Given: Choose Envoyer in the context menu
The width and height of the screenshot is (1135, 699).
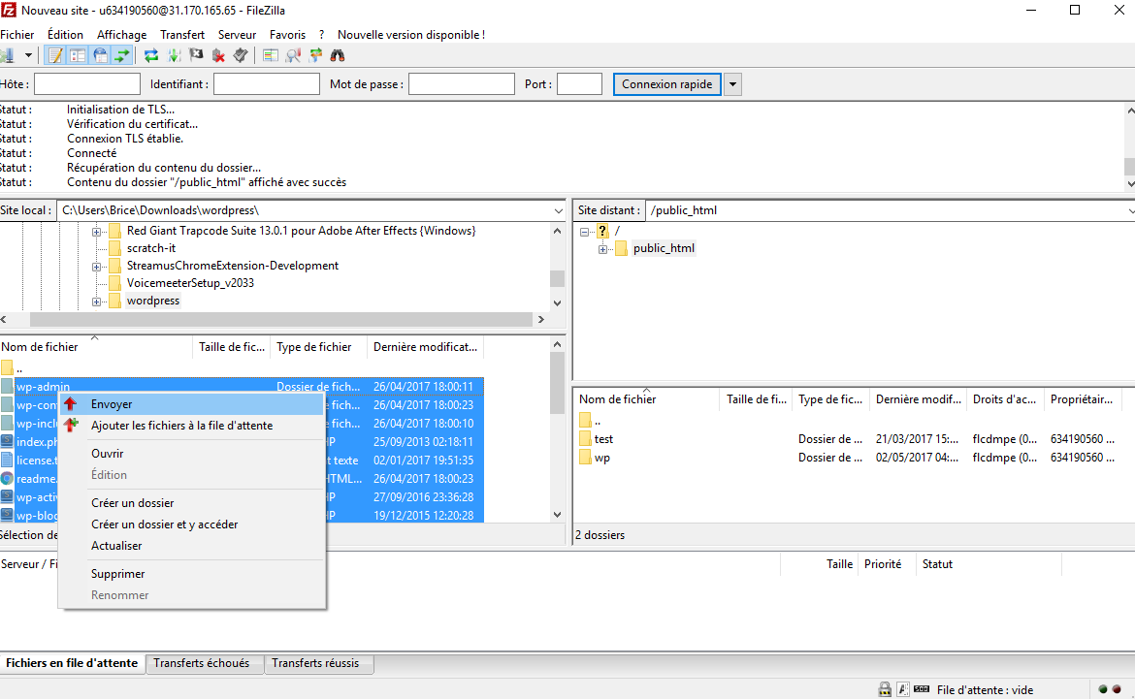Looking at the screenshot, I should [x=192, y=404].
